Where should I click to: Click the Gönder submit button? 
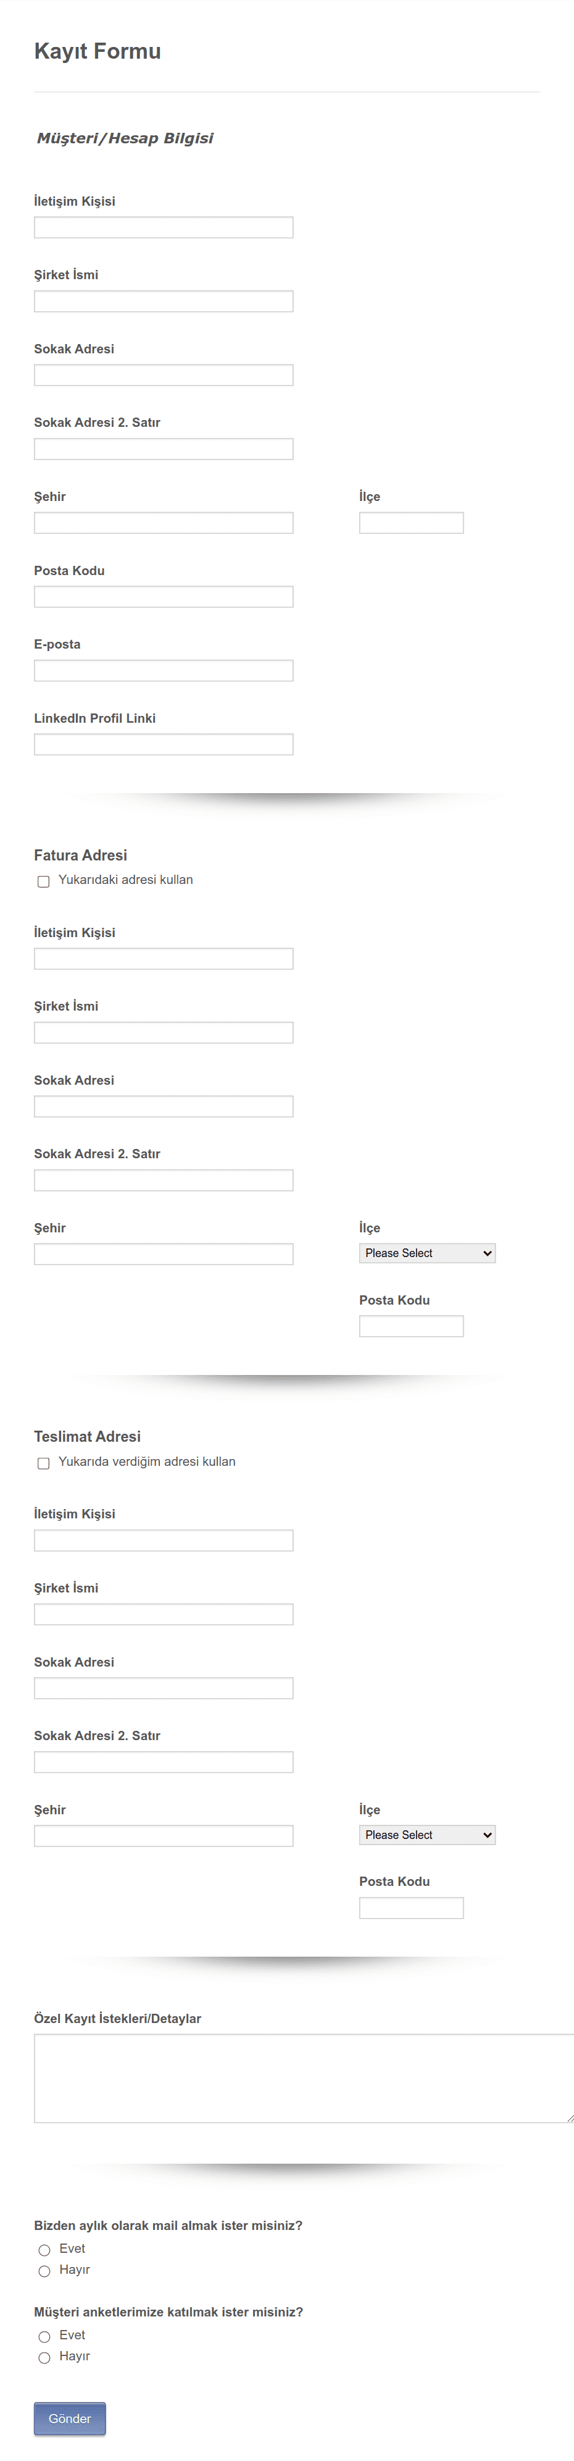pyautogui.click(x=70, y=2419)
